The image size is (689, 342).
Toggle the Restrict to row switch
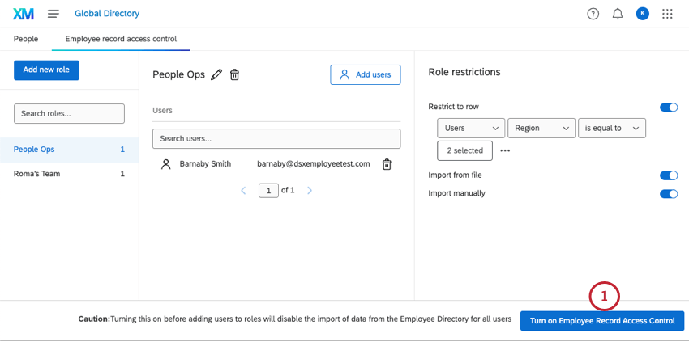coord(669,107)
